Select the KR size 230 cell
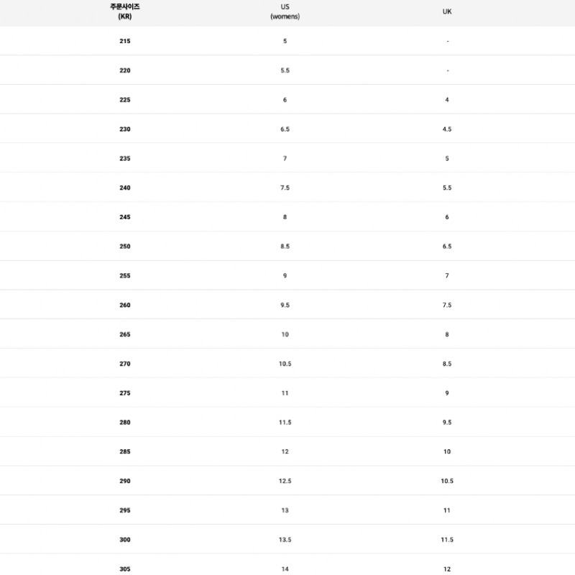Viewport: 575px width, 575px height. [x=125, y=129]
